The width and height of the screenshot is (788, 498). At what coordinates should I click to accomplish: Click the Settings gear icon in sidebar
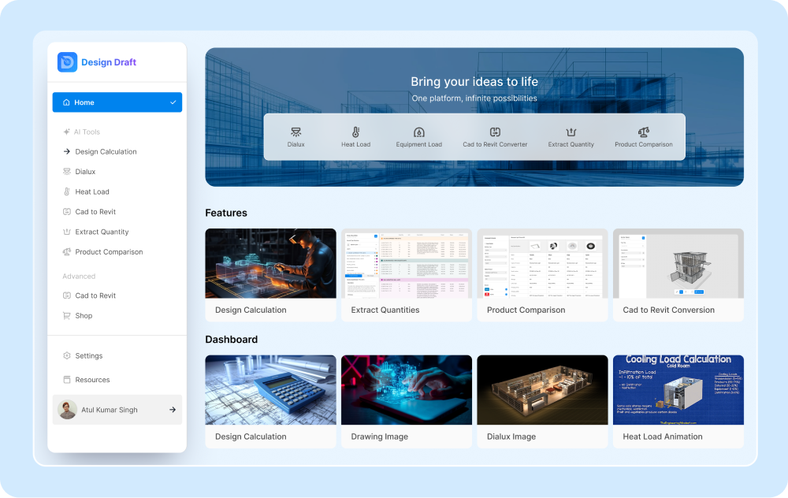67,356
